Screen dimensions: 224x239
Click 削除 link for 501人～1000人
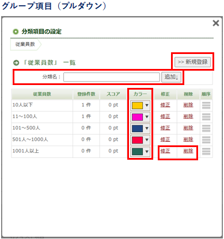(x=188, y=140)
